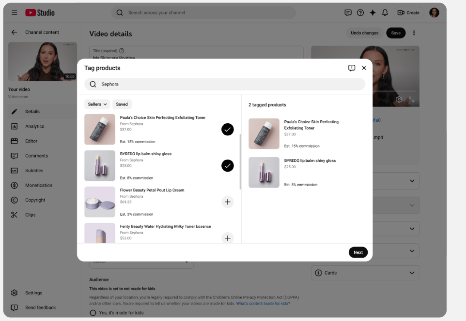Open 'What's content made for kids?' link
The height and width of the screenshot is (321, 466).
pyautogui.click(x=263, y=304)
